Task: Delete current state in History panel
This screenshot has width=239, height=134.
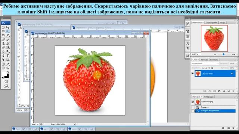Action: tap(233, 128)
